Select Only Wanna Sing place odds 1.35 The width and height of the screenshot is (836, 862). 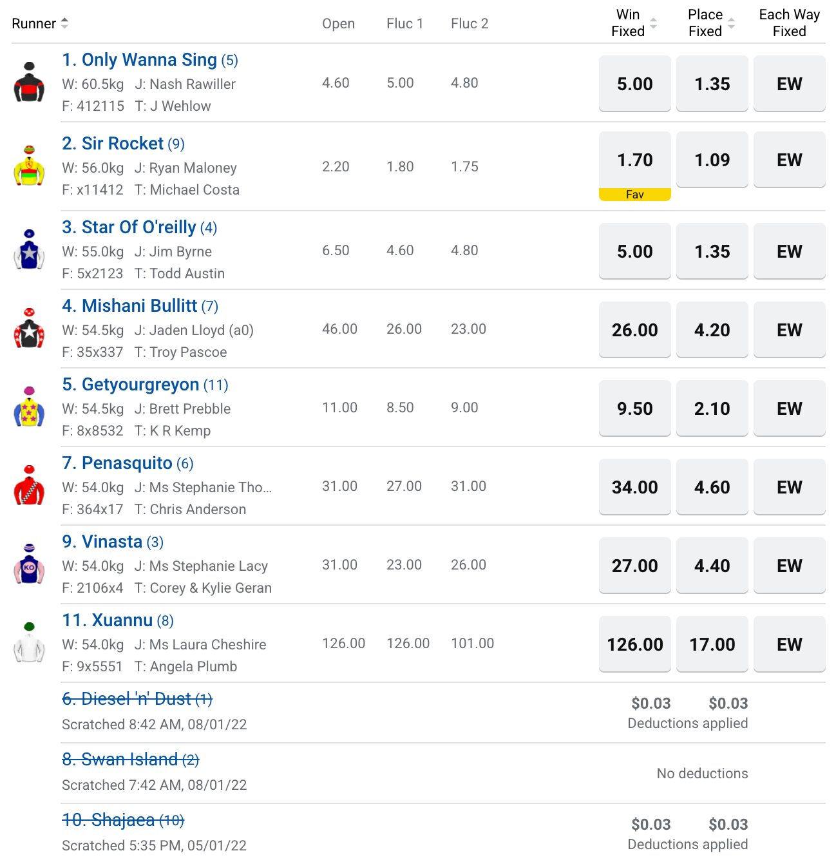point(712,84)
